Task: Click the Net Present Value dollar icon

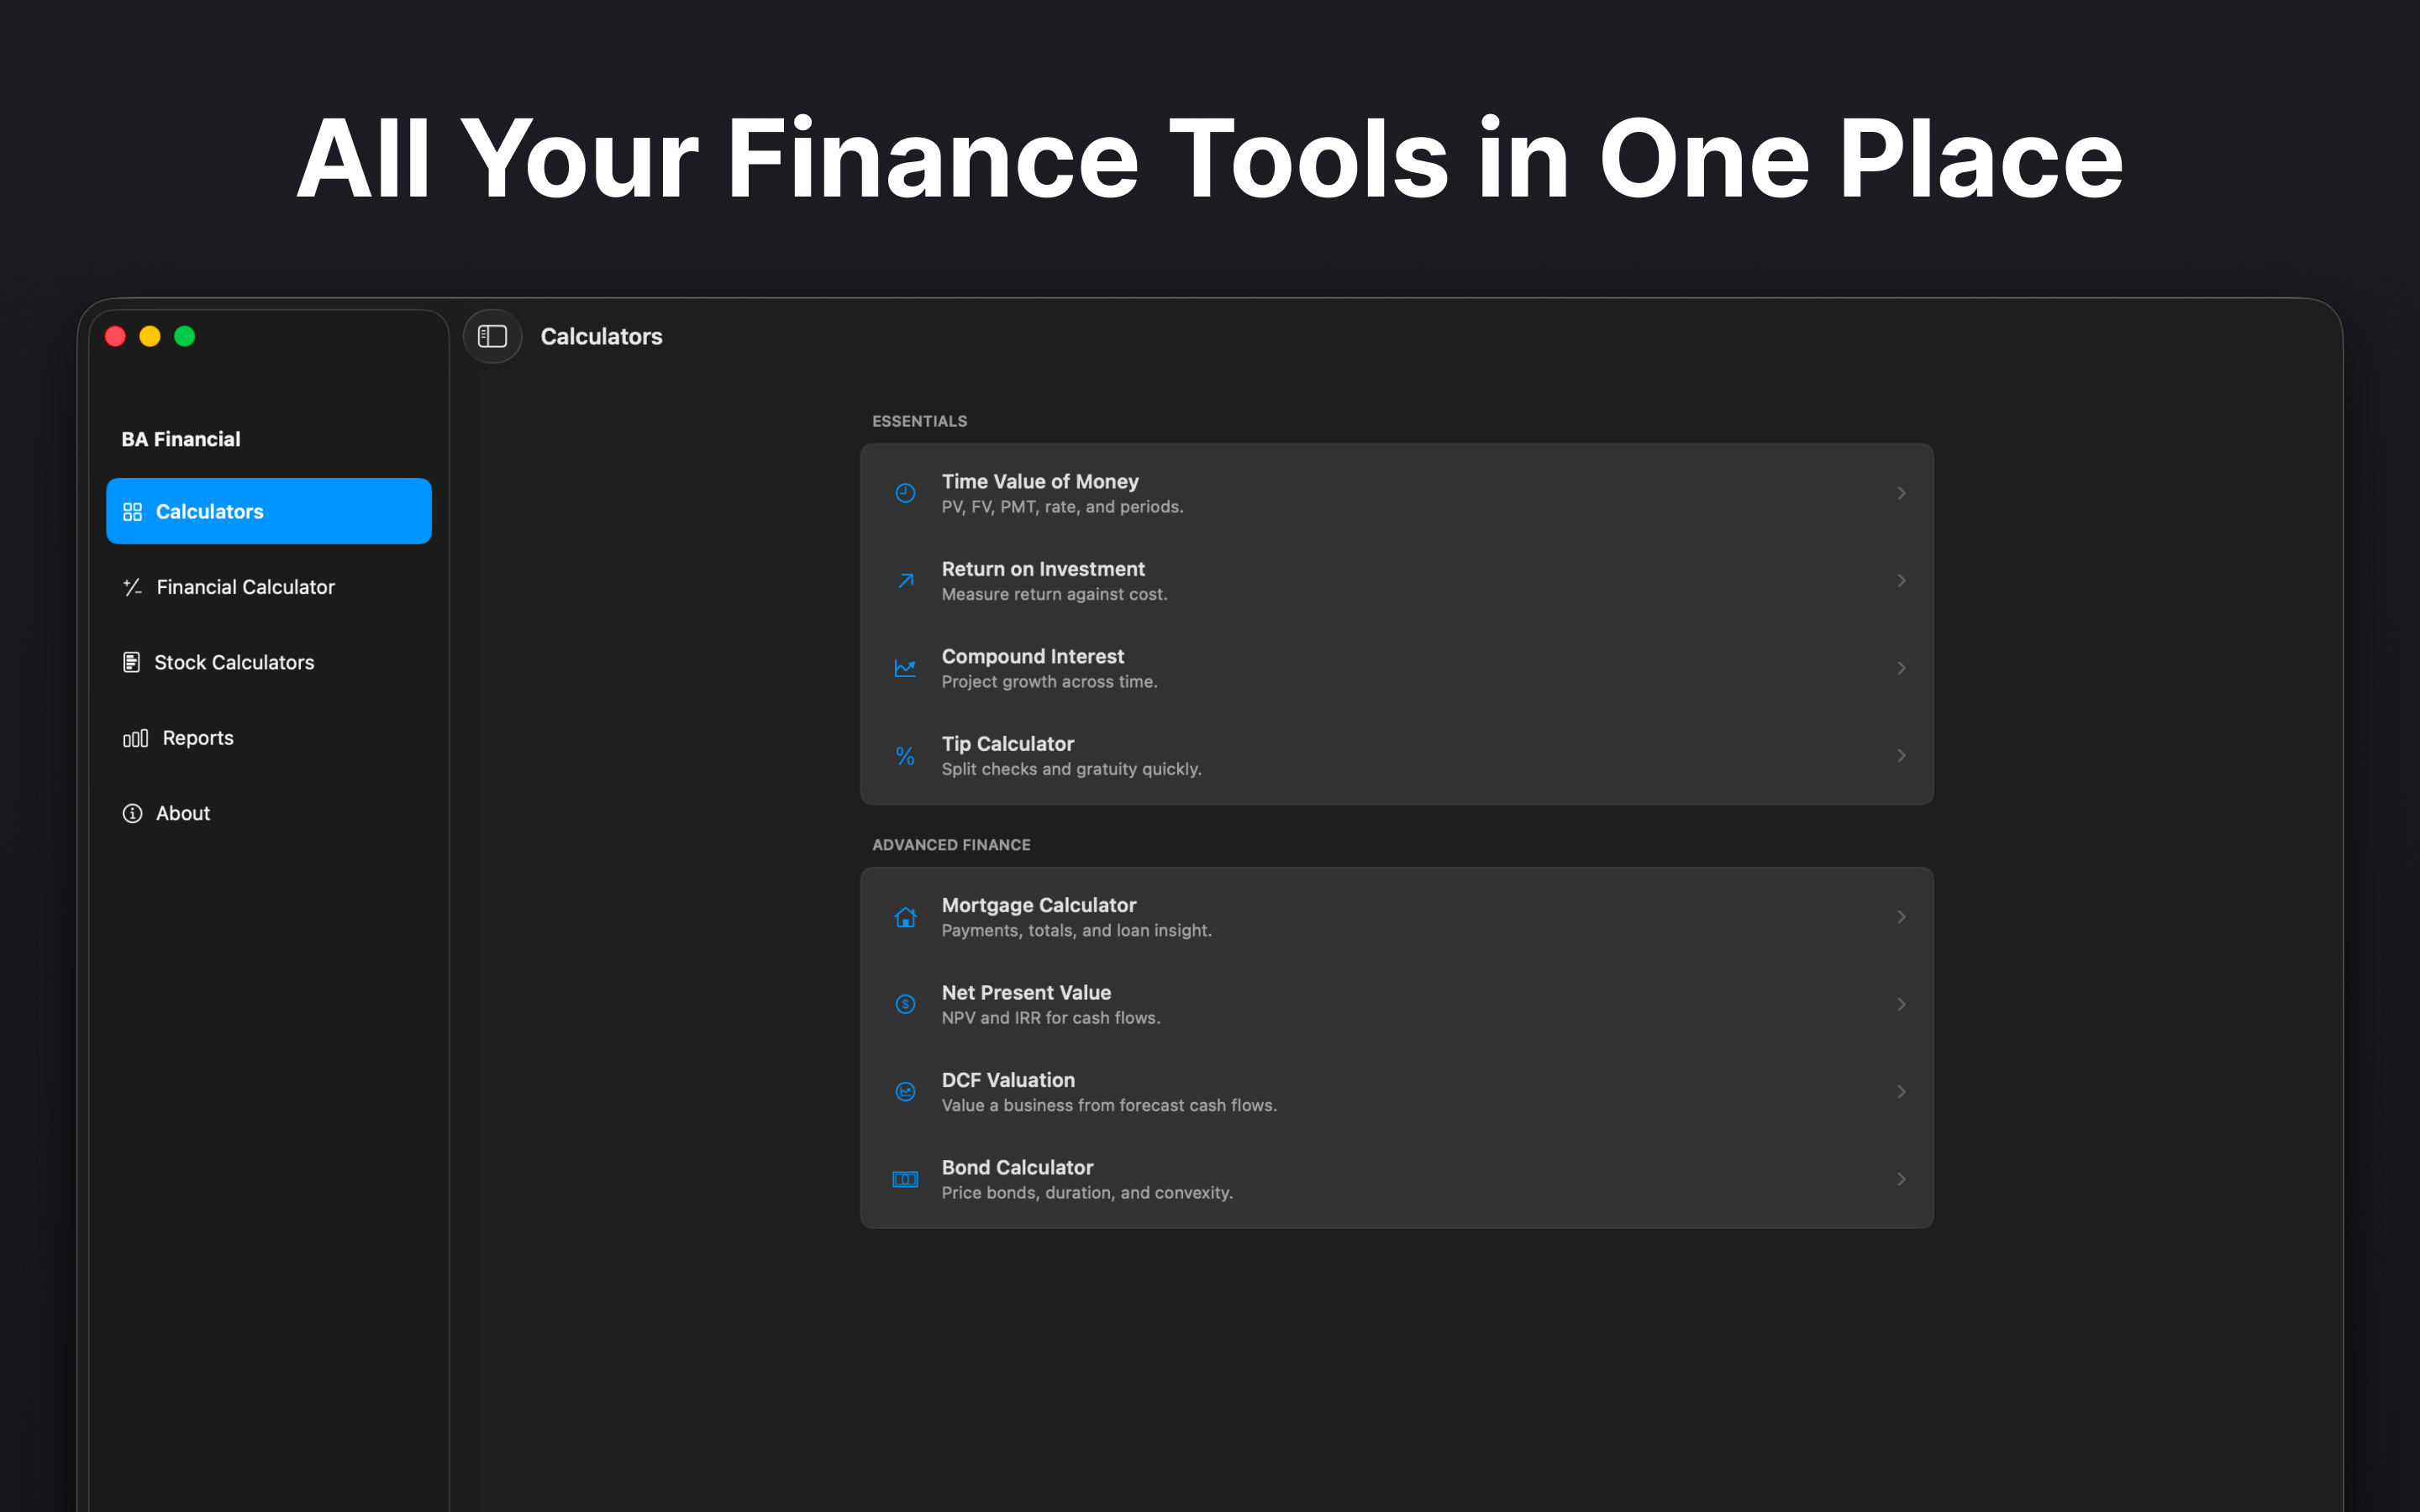Action: 905,1004
